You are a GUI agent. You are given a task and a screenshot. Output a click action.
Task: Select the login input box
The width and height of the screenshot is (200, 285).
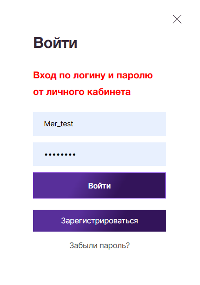pyautogui.click(x=99, y=124)
